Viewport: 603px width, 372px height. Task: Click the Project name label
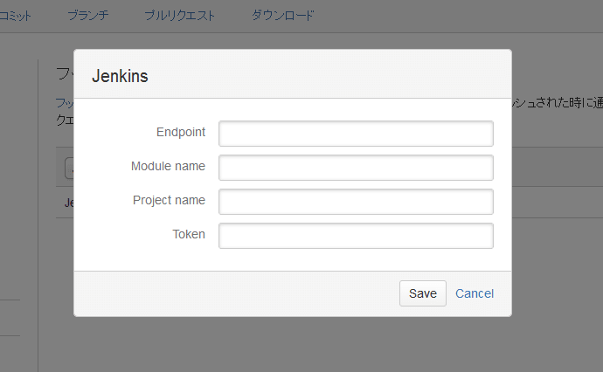point(169,201)
